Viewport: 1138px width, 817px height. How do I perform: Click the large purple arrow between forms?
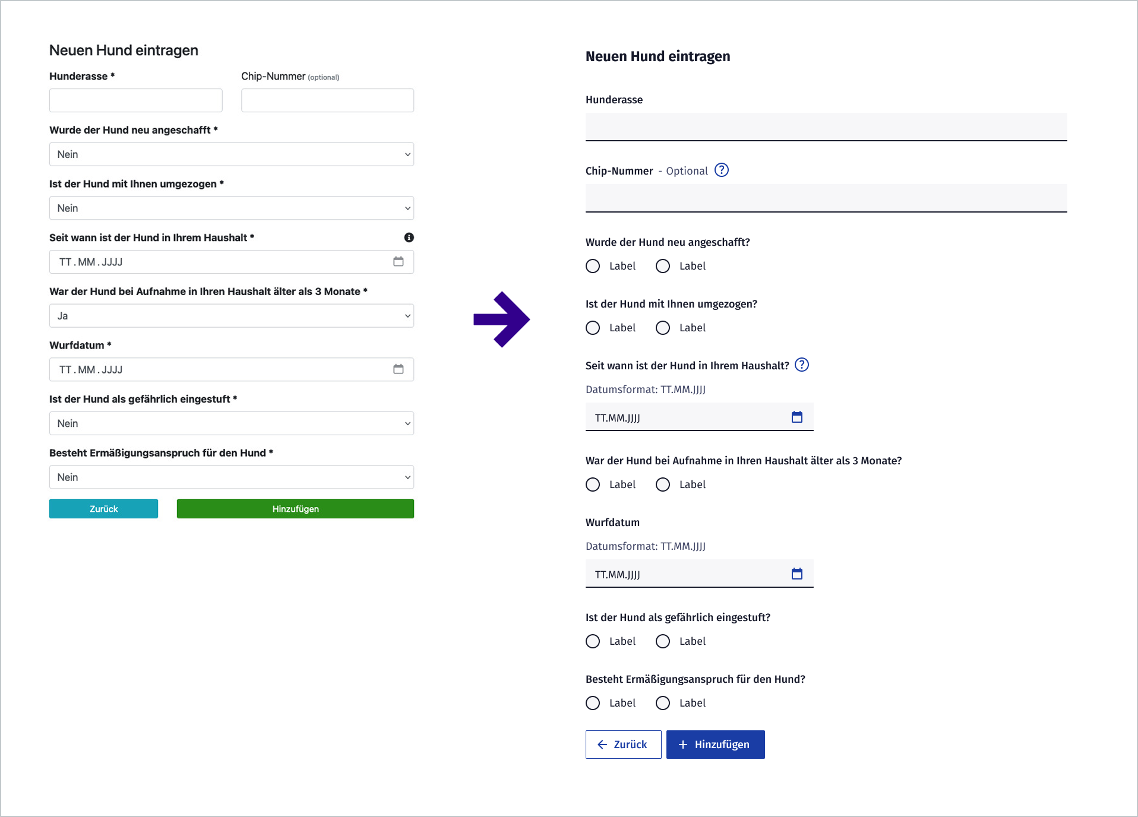tap(501, 319)
